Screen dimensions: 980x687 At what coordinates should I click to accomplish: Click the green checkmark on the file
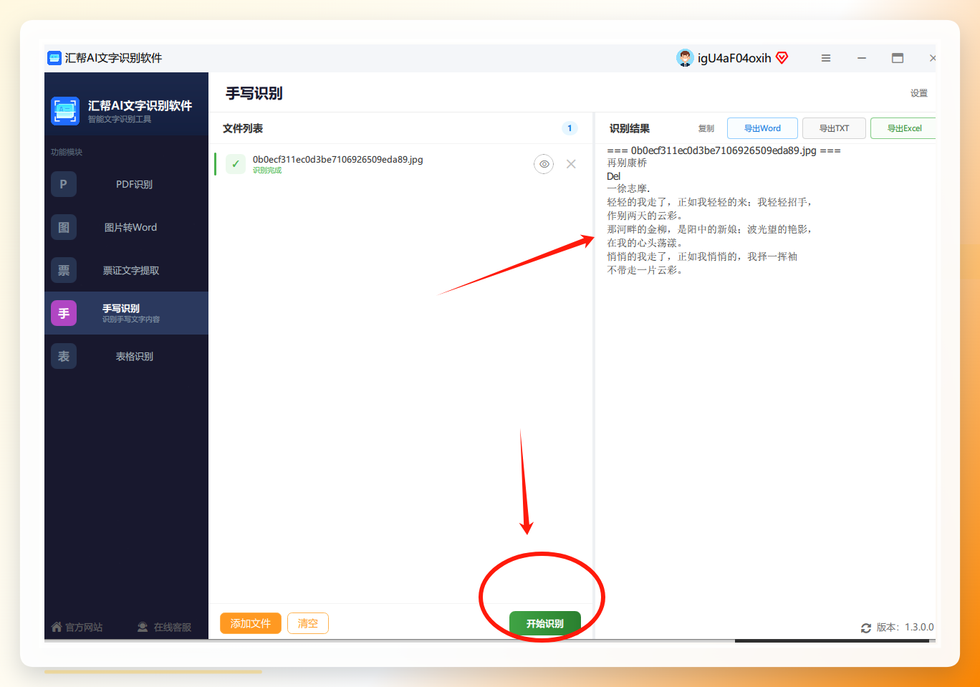[x=236, y=164]
